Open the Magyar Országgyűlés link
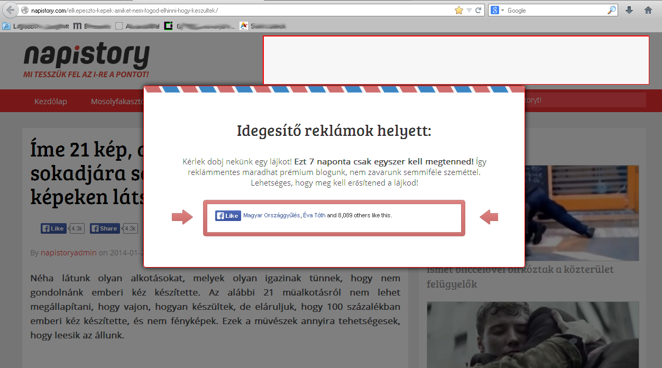The image size is (662, 368). (x=271, y=216)
